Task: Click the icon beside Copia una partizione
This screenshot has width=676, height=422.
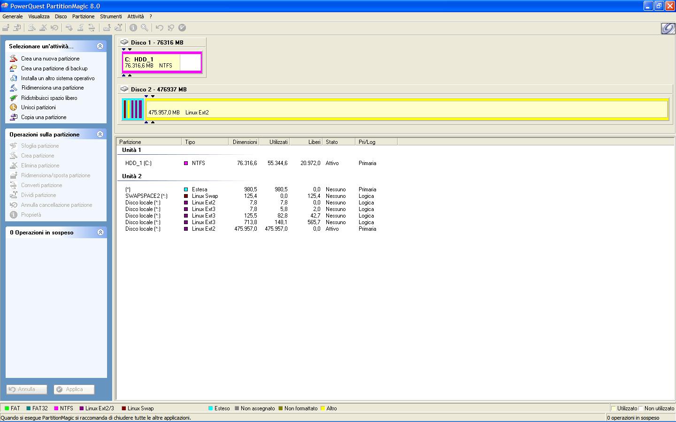Action: (x=14, y=117)
